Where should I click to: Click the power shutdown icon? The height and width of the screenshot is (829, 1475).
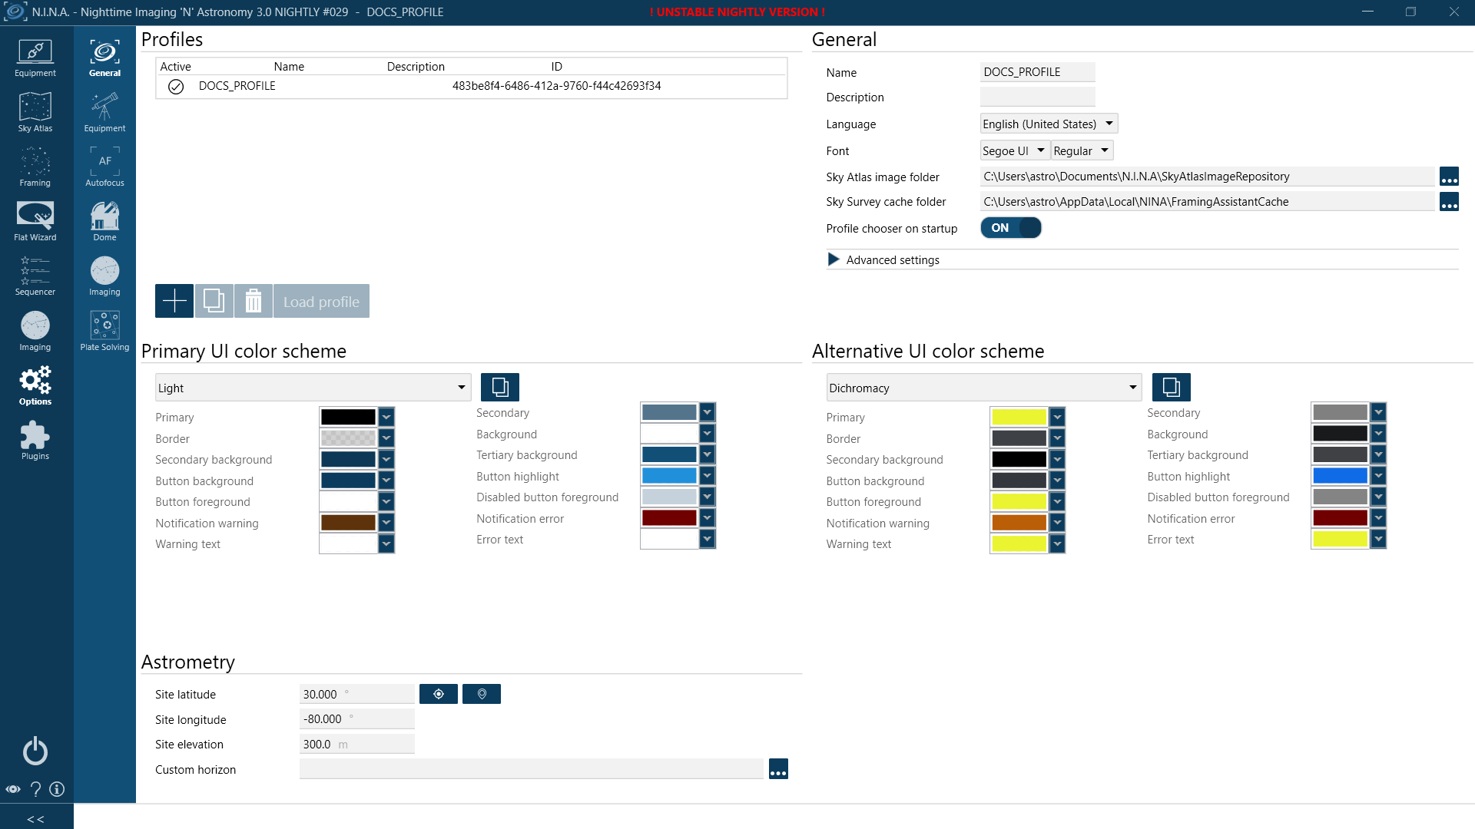pyautogui.click(x=35, y=751)
